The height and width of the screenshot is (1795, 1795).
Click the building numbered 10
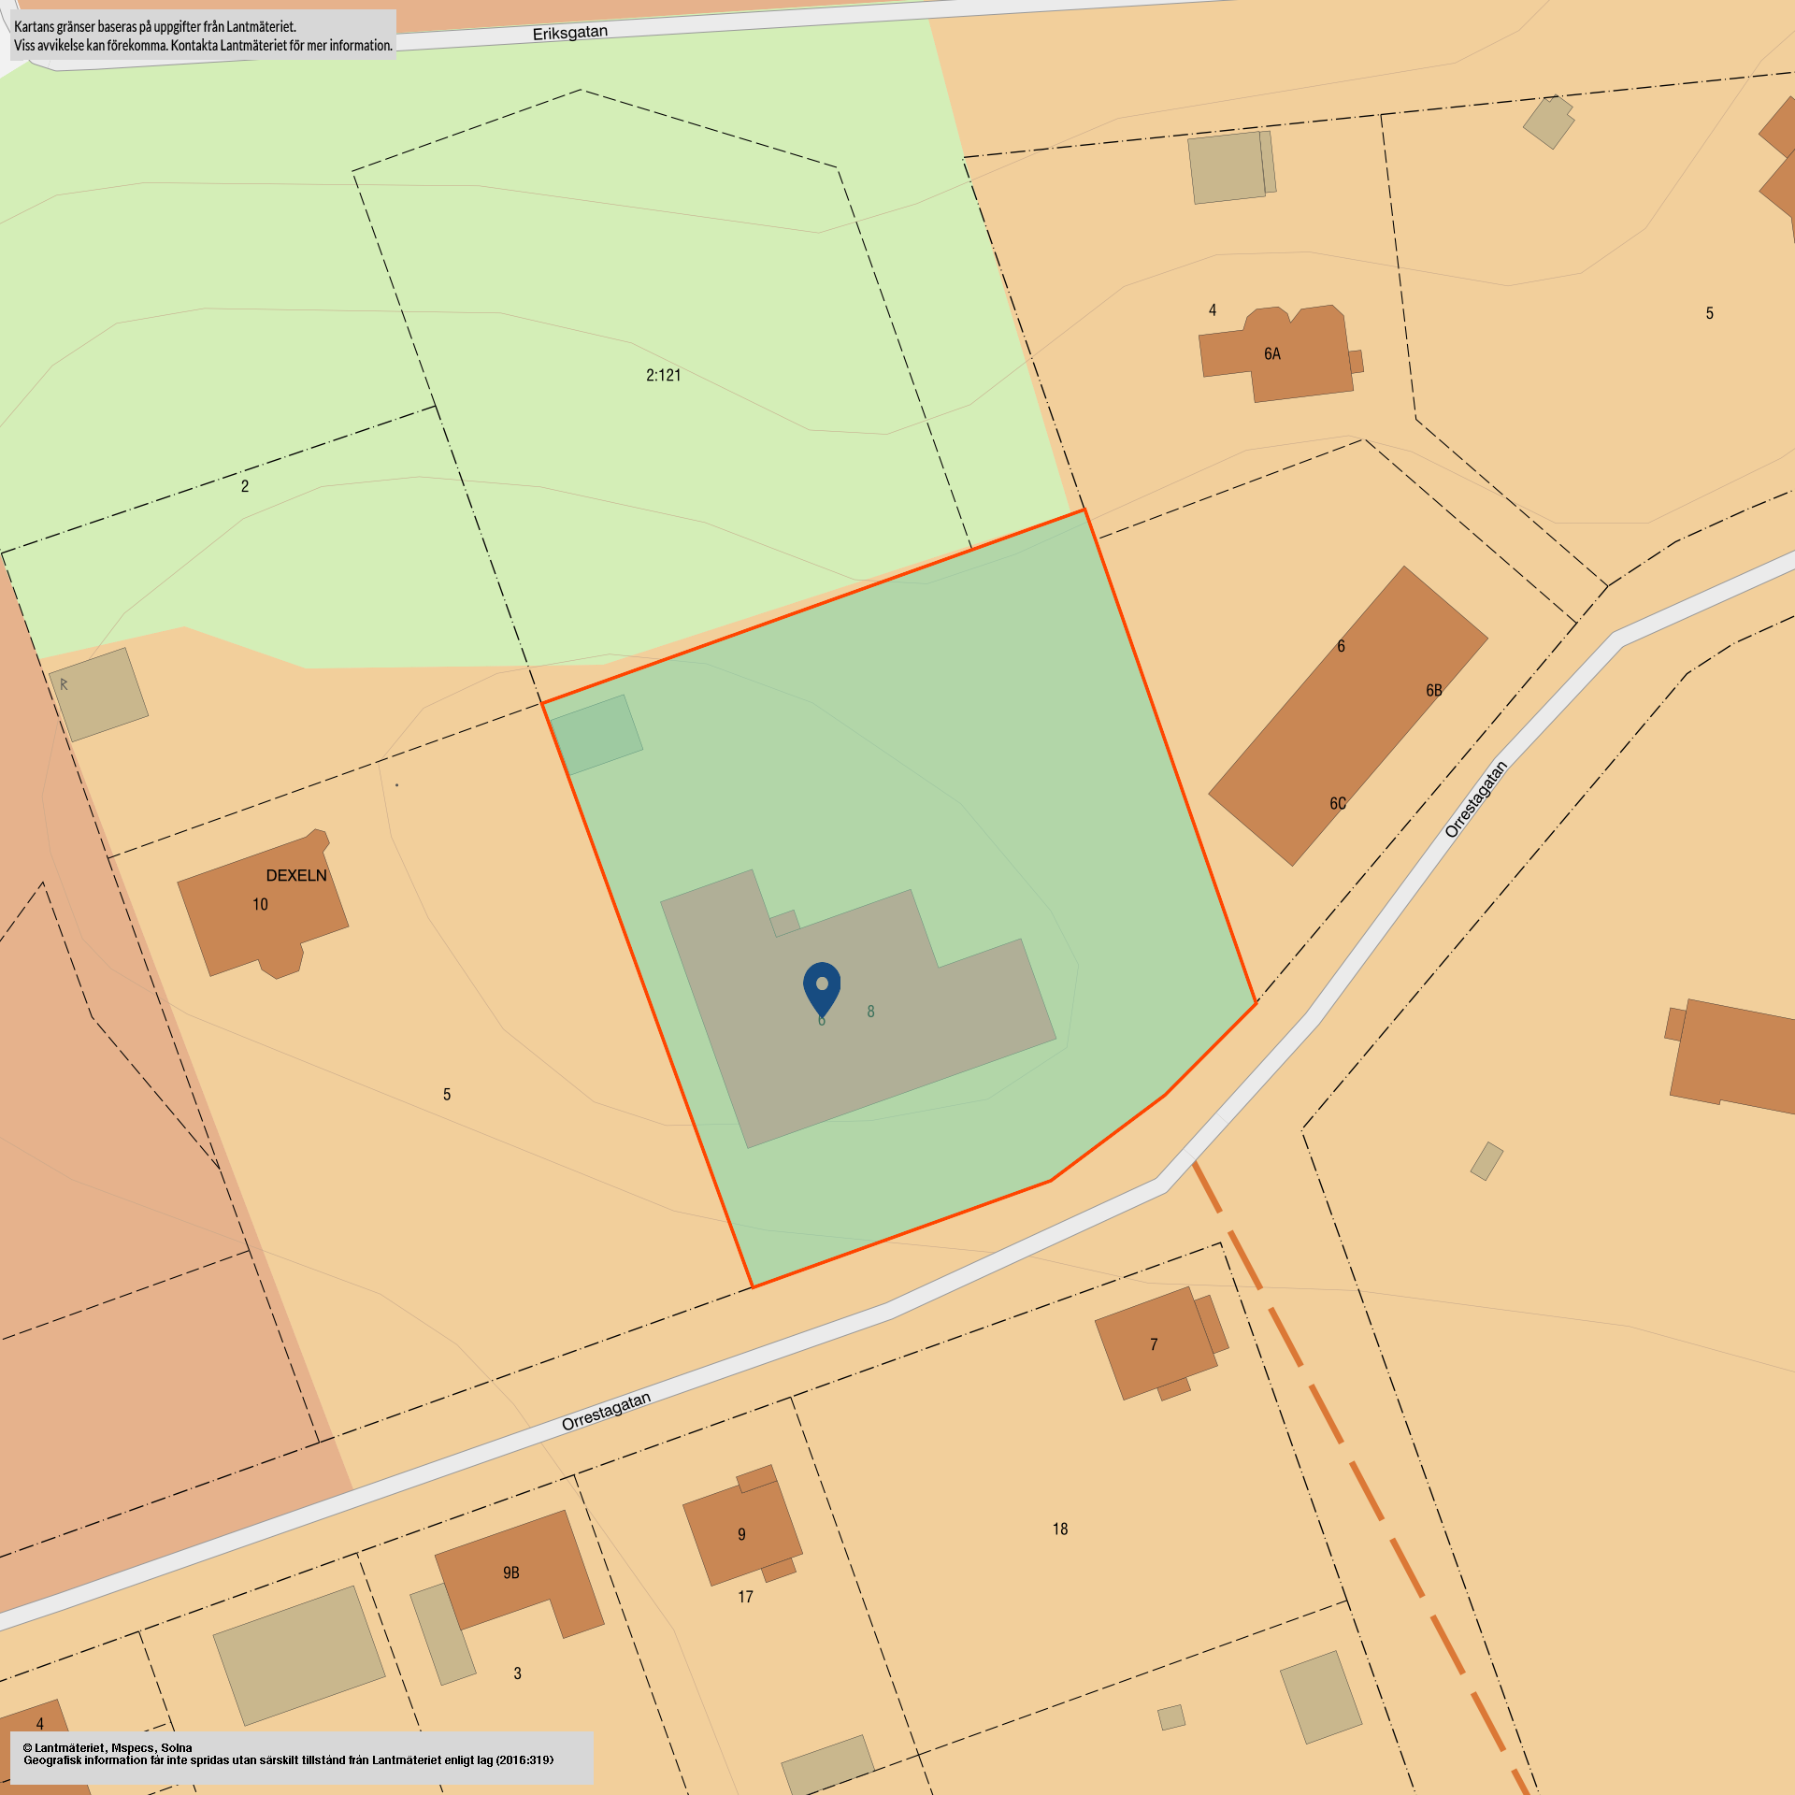pos(260,904)
